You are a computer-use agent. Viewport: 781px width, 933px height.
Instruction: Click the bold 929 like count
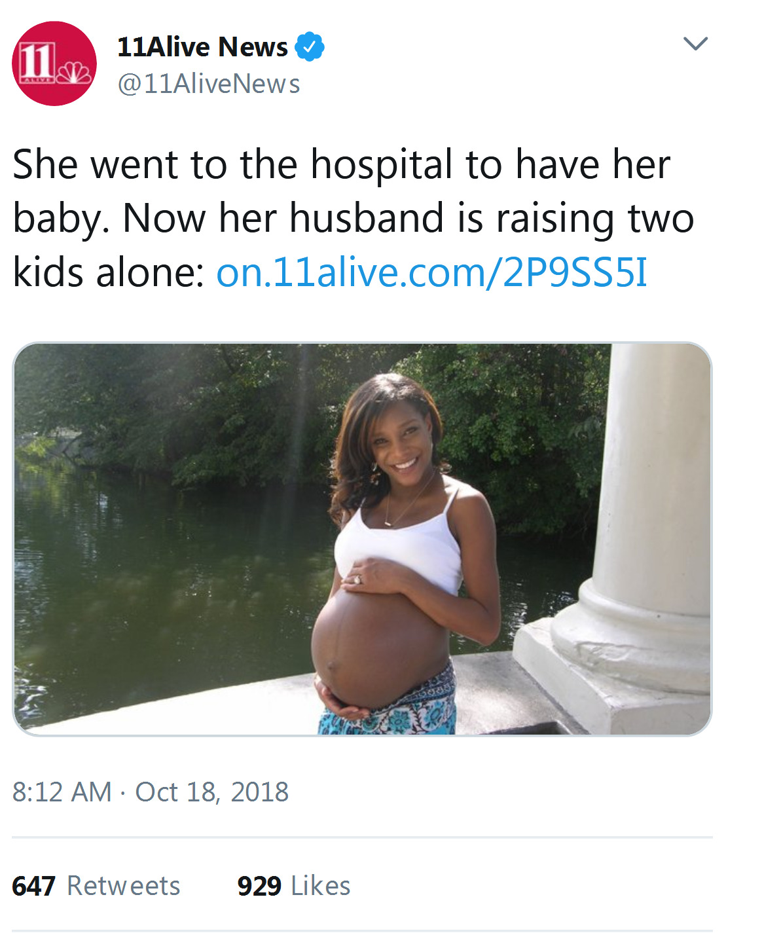point(259,886)
